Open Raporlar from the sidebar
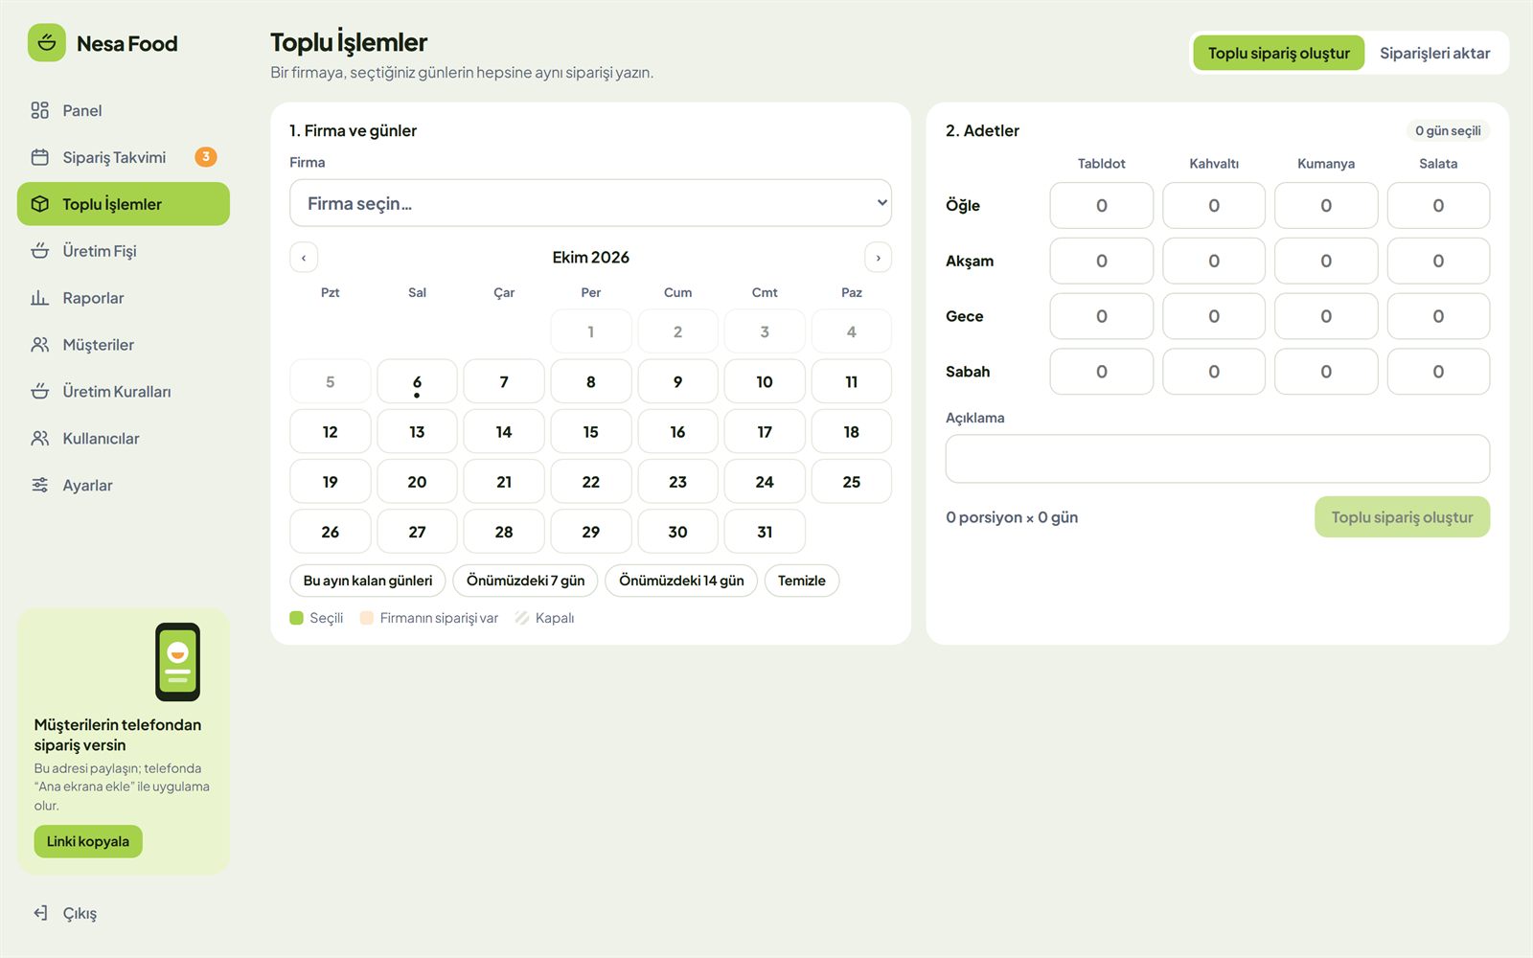Viewport: 1533px width, 958px height. 124,298
